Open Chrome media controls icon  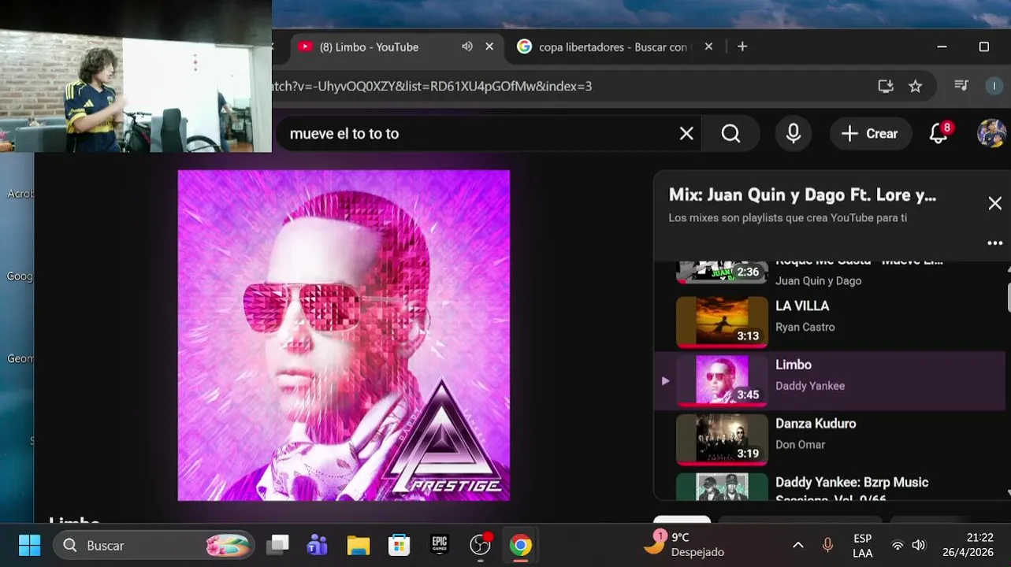click(x=961, y=85)
